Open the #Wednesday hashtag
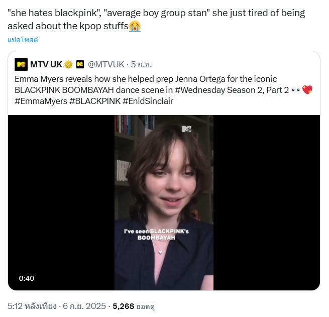Image resolution: width=329 pixels, height=317 pixels. click(x=200, y=90)
